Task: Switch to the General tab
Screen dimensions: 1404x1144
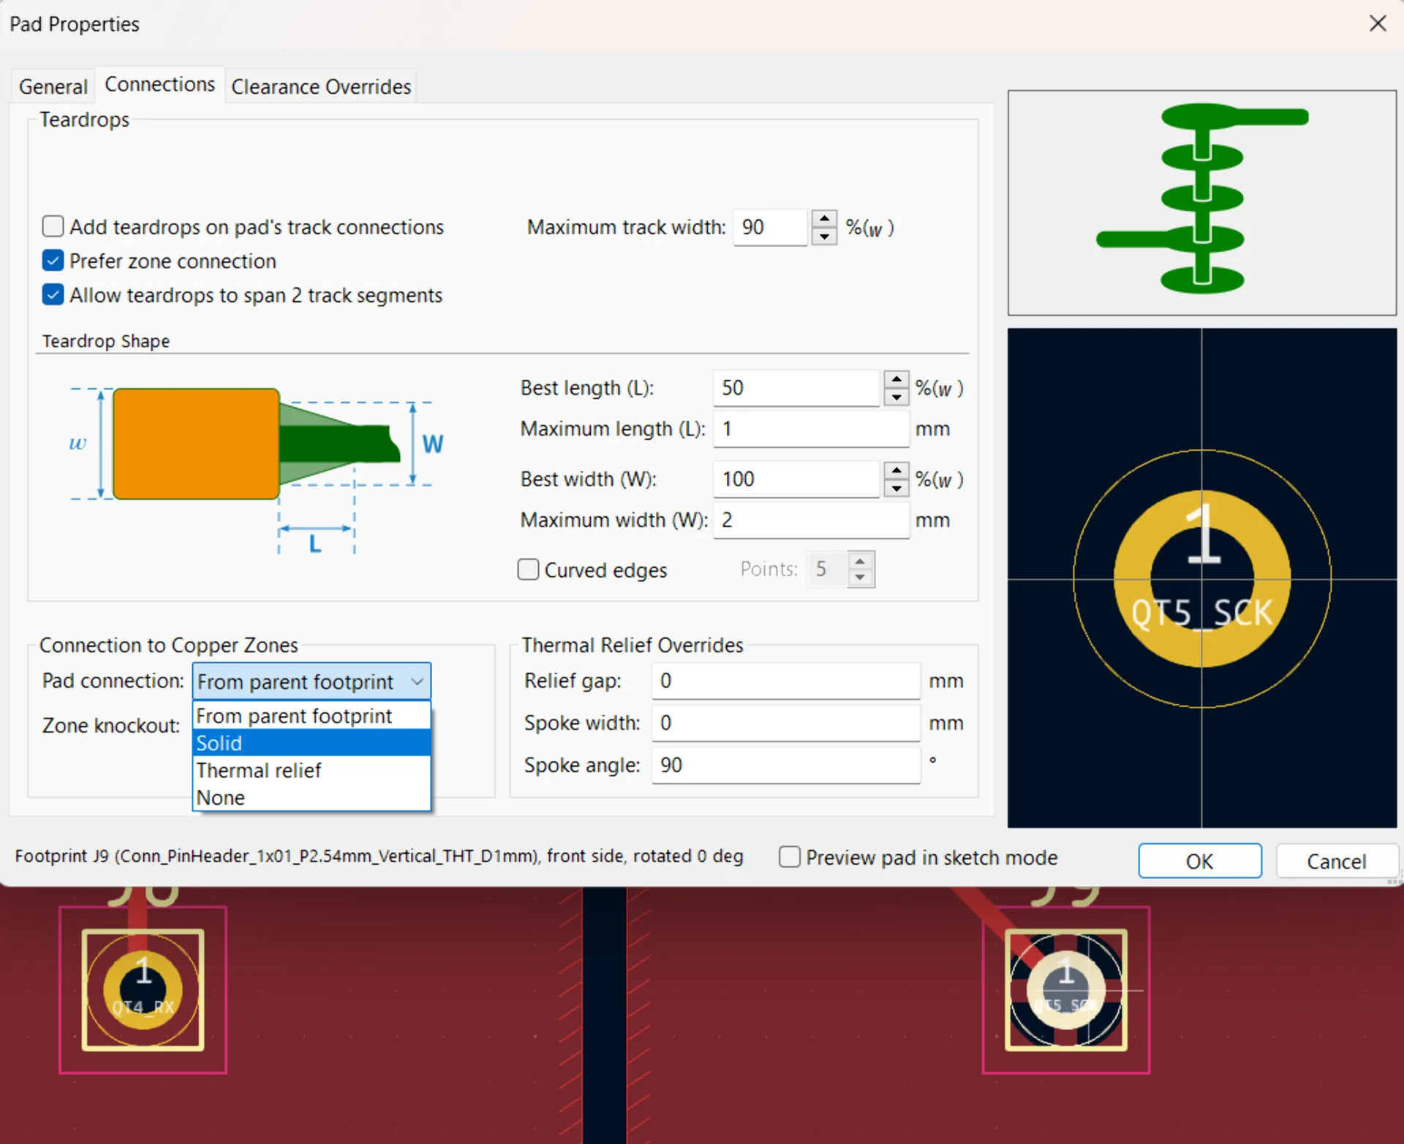Action: (53, 86)
